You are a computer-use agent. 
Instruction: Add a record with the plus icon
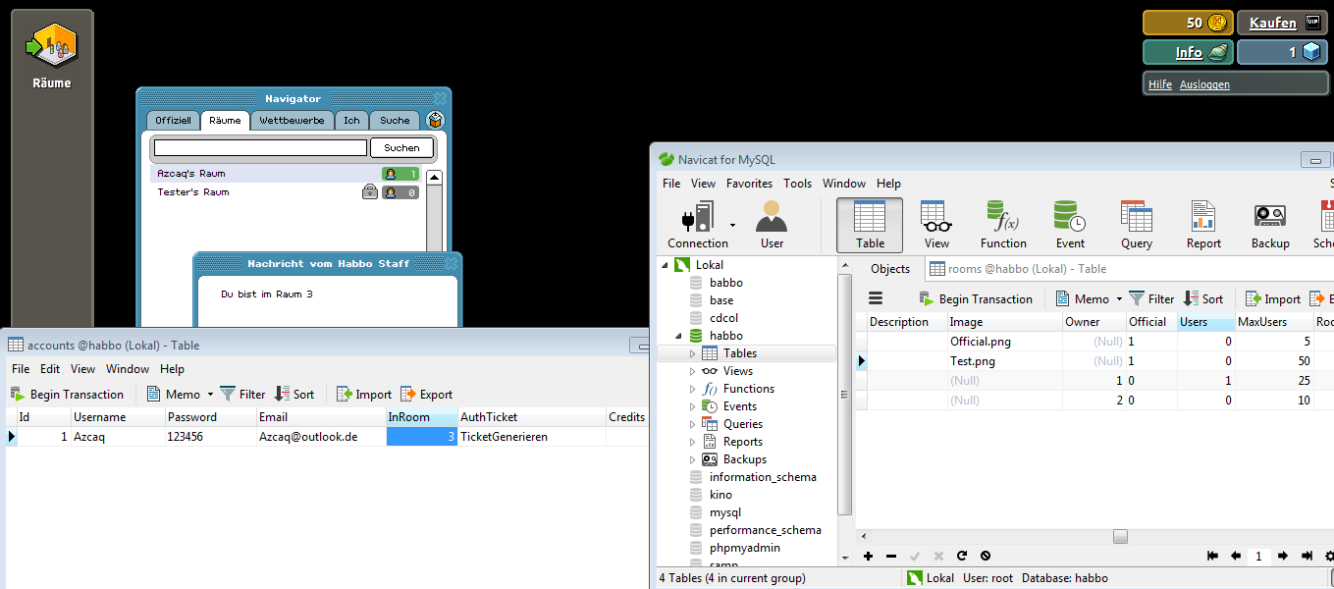868,556
